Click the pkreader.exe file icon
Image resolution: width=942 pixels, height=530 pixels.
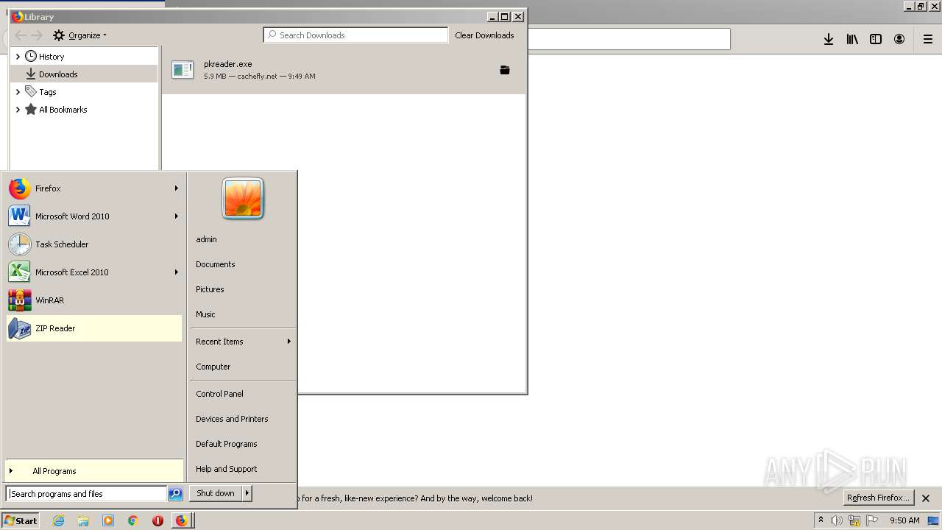click(x=183, y=70)
